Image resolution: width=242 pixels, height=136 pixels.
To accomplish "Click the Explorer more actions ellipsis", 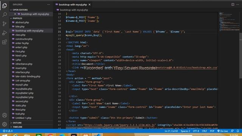I will click(x=49, y=5).
